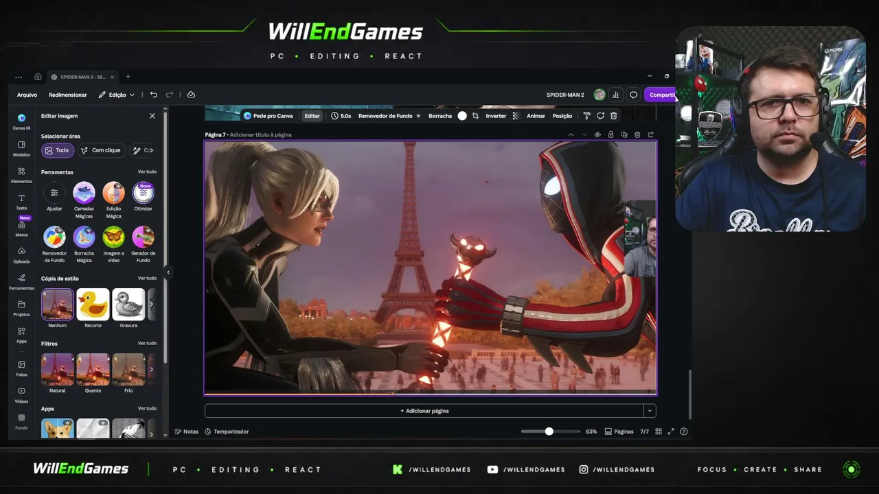Open the Imagem a vídeo tool
Viewport: 879px width, 494px height.
pyautogui.click(x=113, y=244)
